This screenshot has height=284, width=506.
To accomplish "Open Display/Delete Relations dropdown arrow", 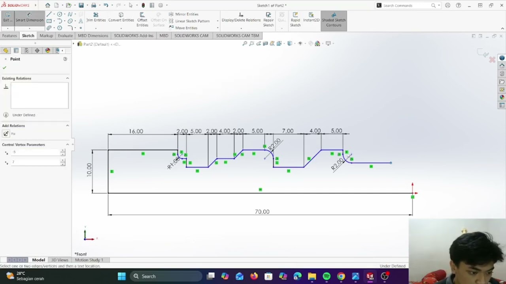I will tap(241, 28).
